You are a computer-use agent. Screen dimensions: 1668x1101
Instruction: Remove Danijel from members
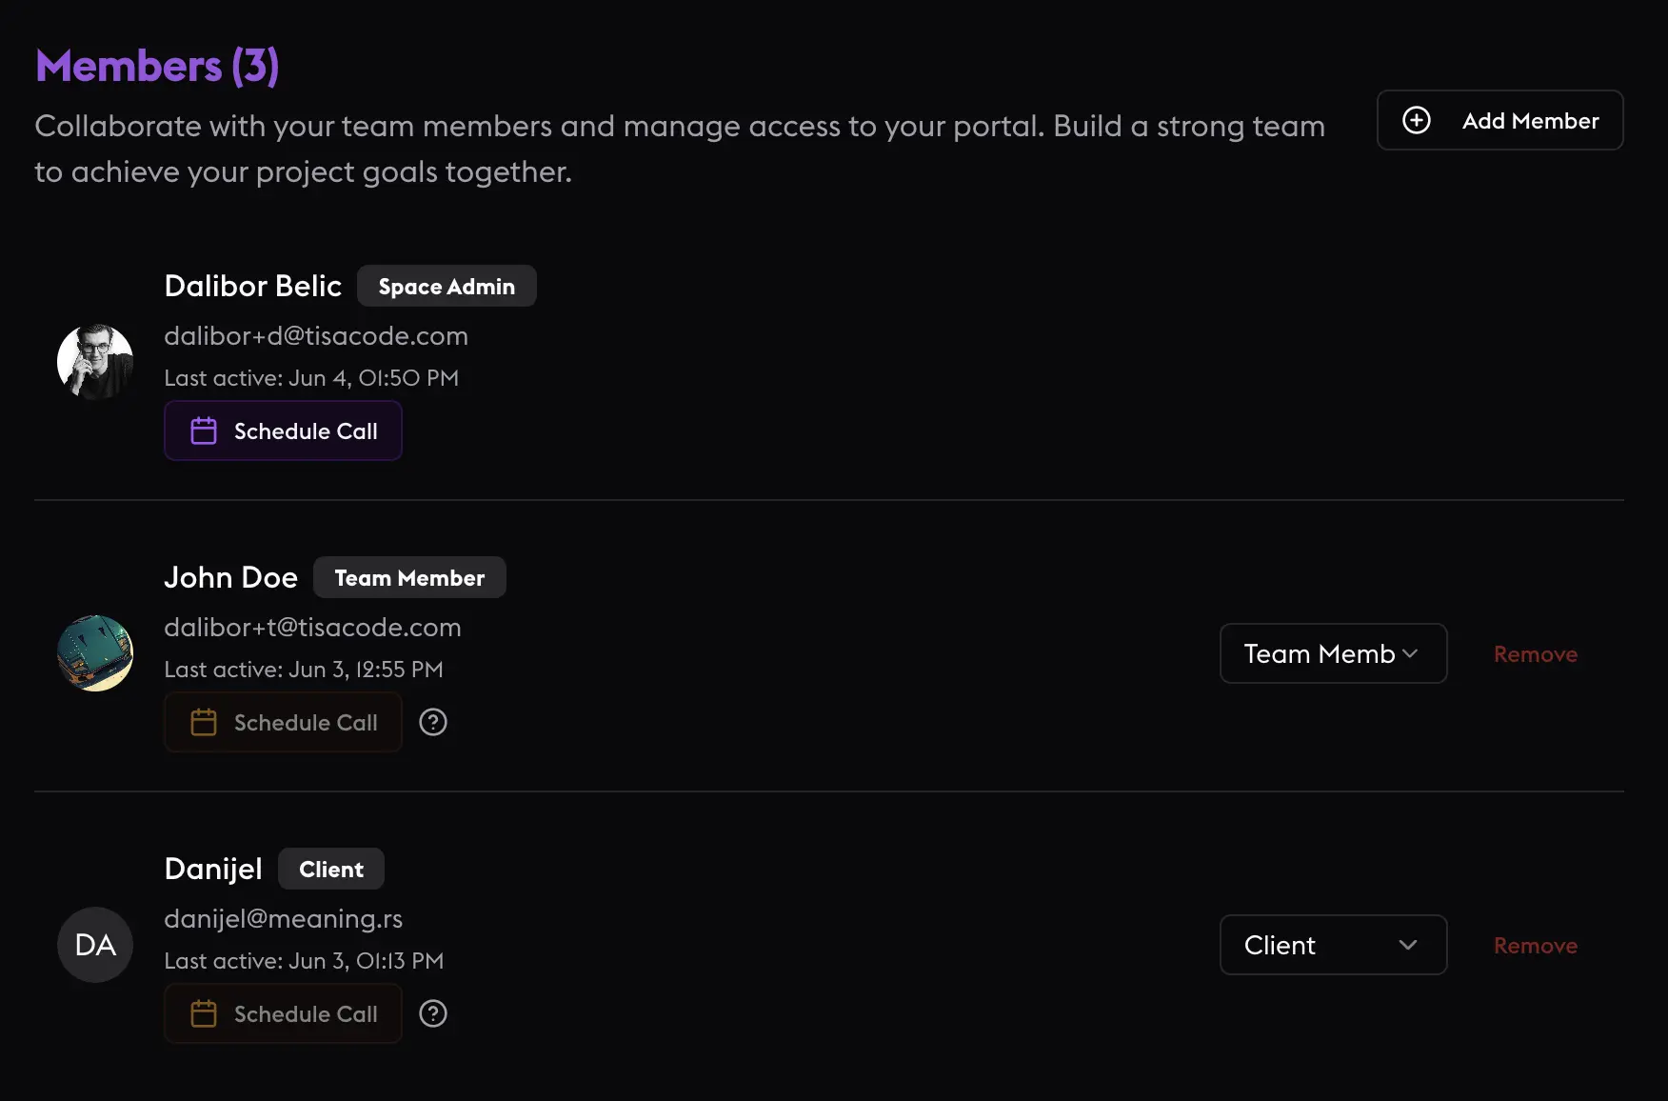click(1535, 946)
